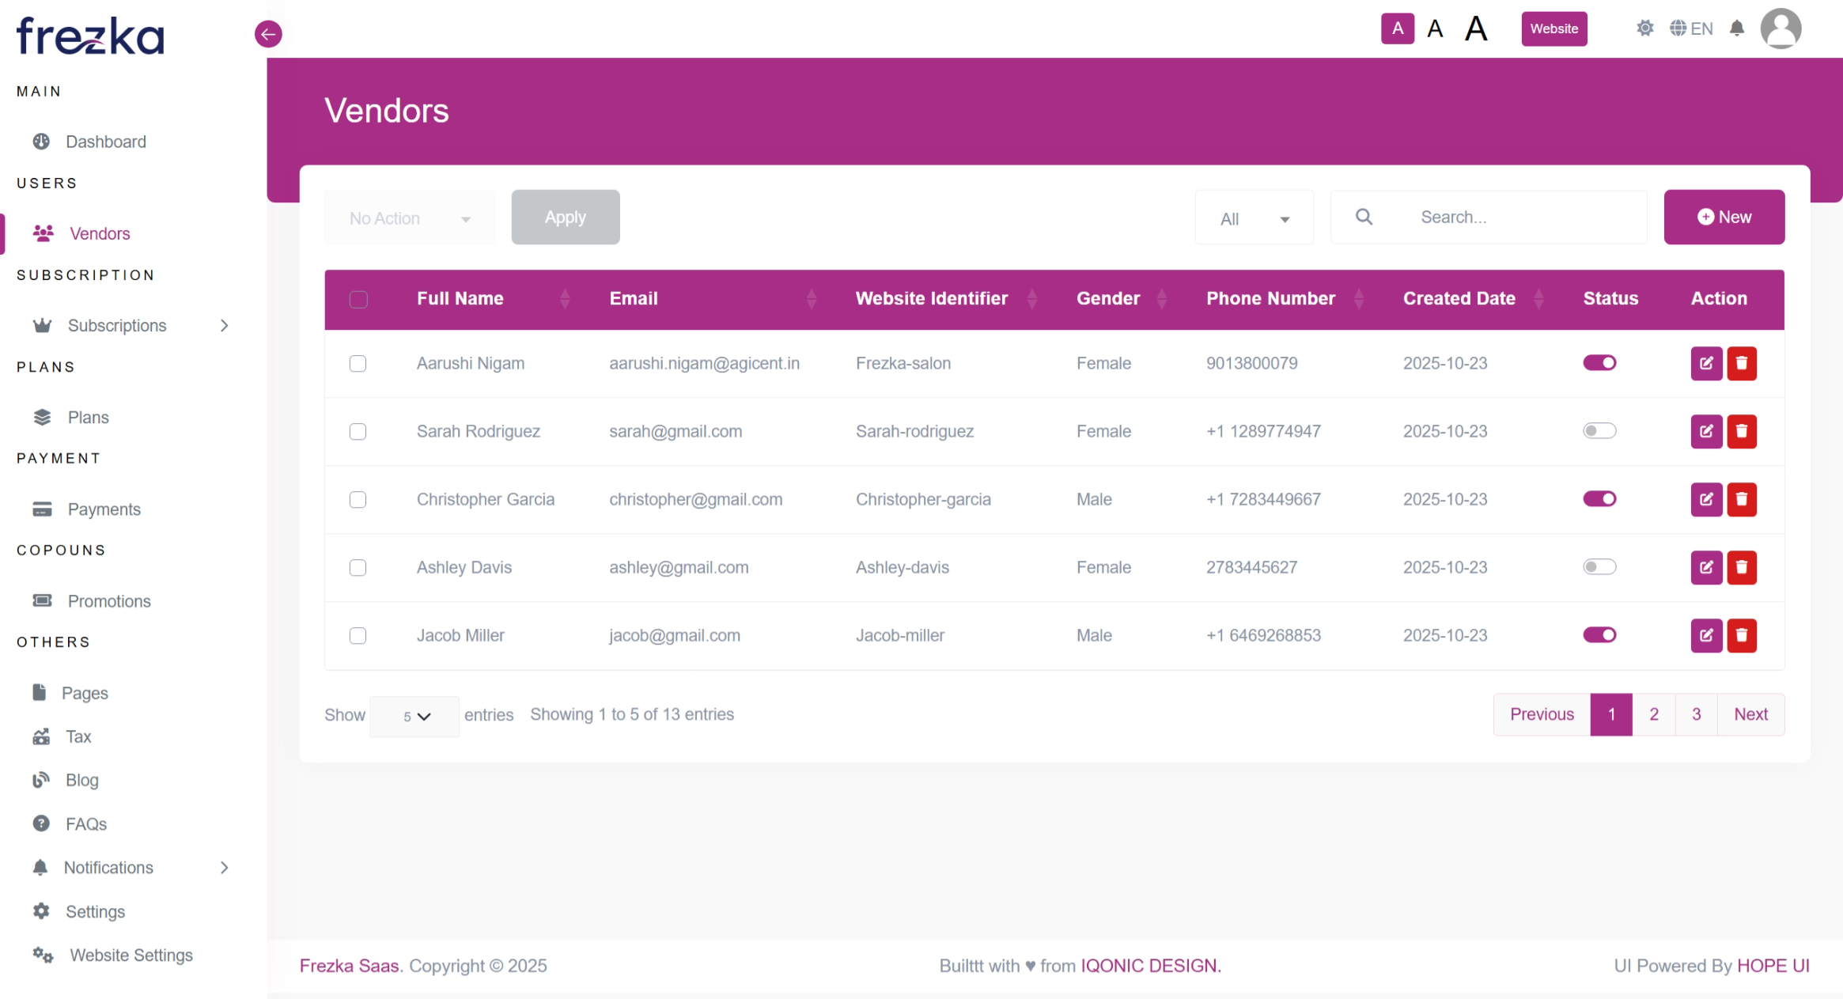Check the select-all header checkbox
This screenshot has width=1843, height=999.
(x=358, y=300)
